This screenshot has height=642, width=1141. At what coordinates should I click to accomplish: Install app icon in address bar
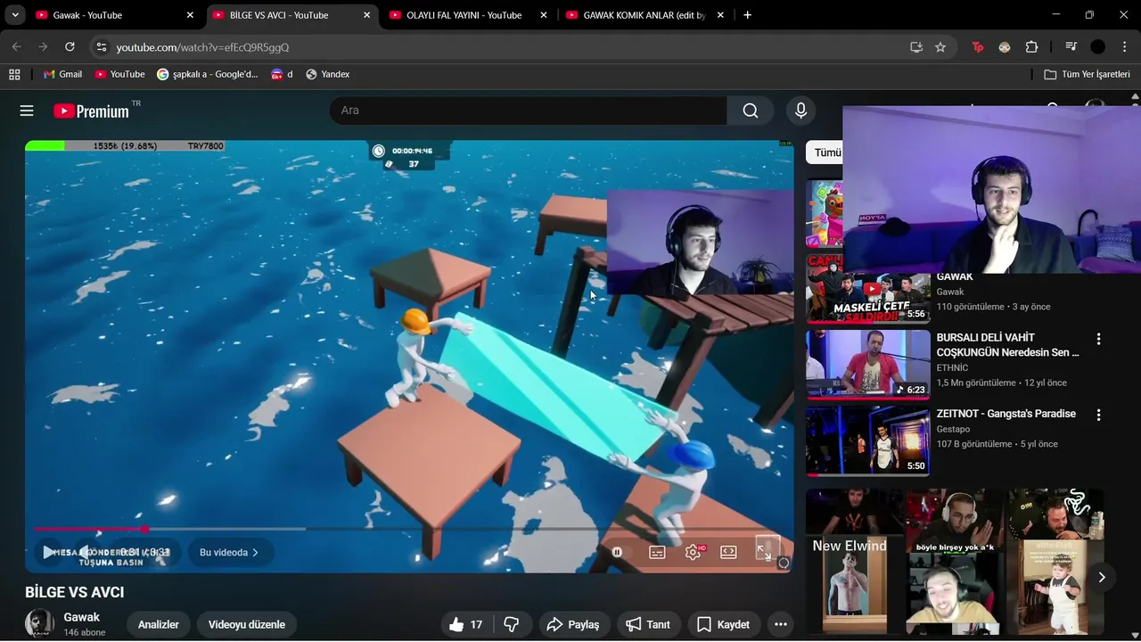tap(916, 47)
